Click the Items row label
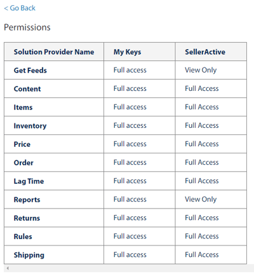The width and height of the screenshot is (254, 276). pyautogui.click(x=23, y=107)
